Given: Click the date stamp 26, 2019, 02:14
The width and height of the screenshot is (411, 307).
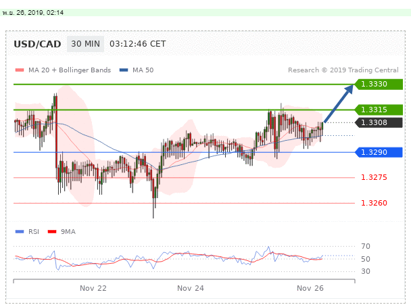Looking at the screenshot, I should coord(40,13).
